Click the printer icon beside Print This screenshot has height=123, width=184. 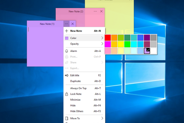click(x=67, y=57)
